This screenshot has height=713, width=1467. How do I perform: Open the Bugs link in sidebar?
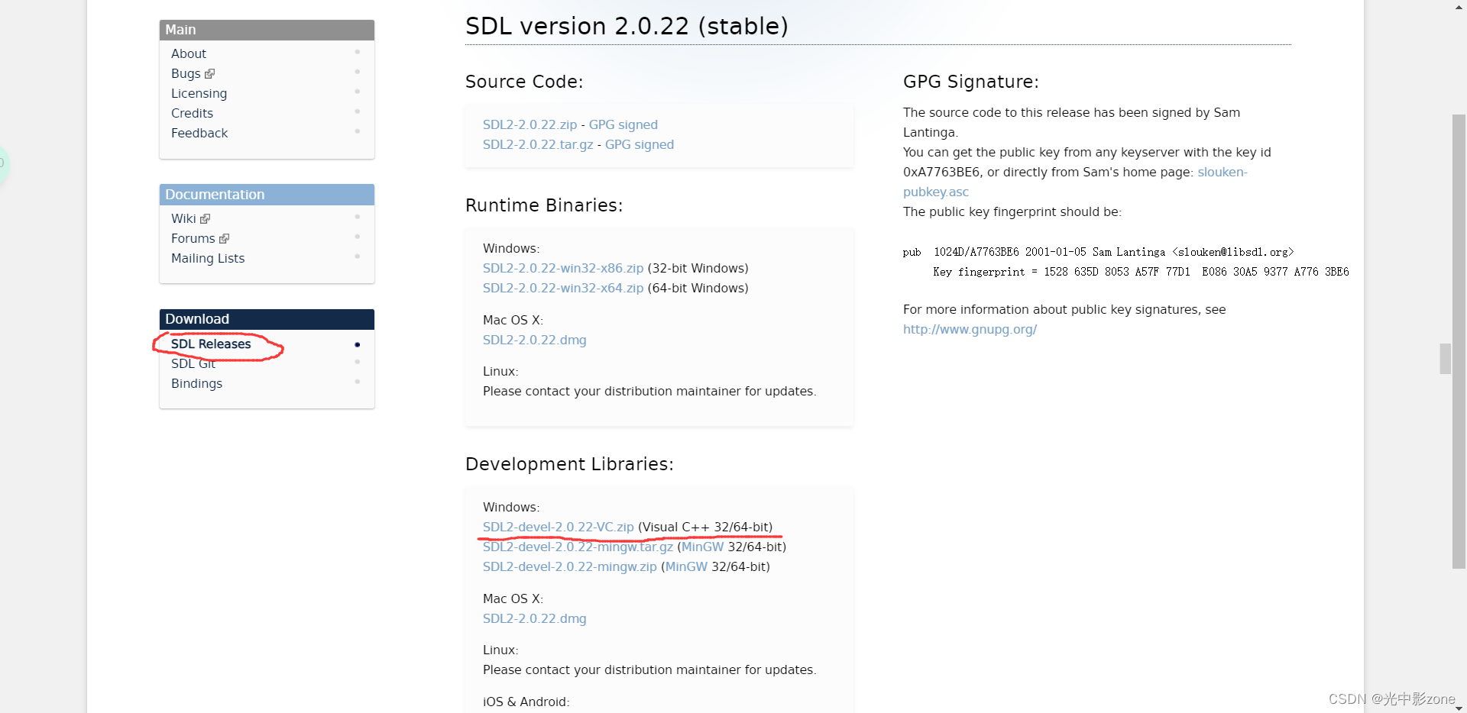(186, 73)
